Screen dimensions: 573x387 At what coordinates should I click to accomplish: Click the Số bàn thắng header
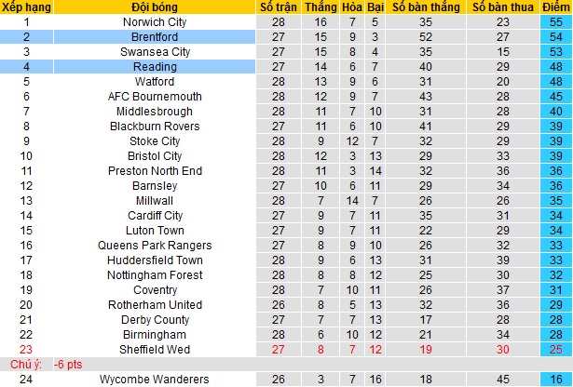(426, 7)
